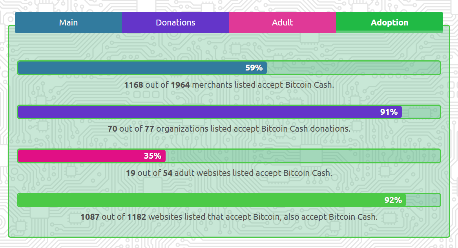Click the bold 1087 websites number

tap(90, 217)
